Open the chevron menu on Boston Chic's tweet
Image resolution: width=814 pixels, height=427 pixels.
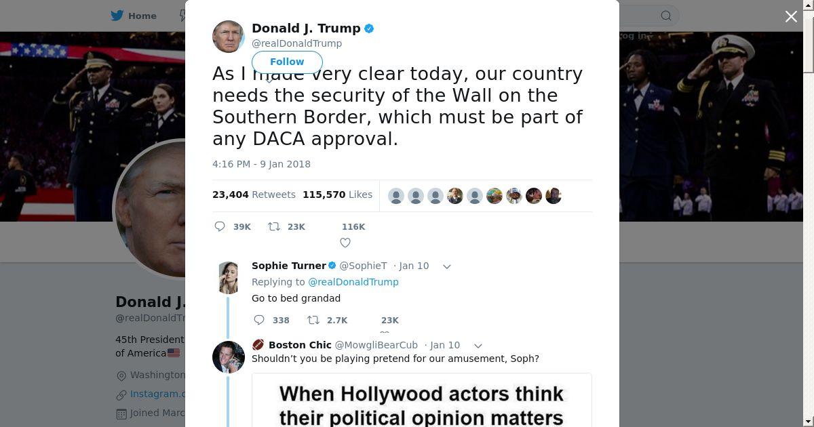coord(478,346)
